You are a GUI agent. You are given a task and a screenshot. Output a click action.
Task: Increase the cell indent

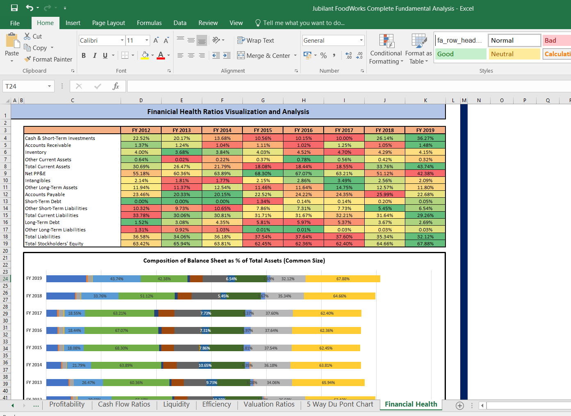[x=227, y=55]
